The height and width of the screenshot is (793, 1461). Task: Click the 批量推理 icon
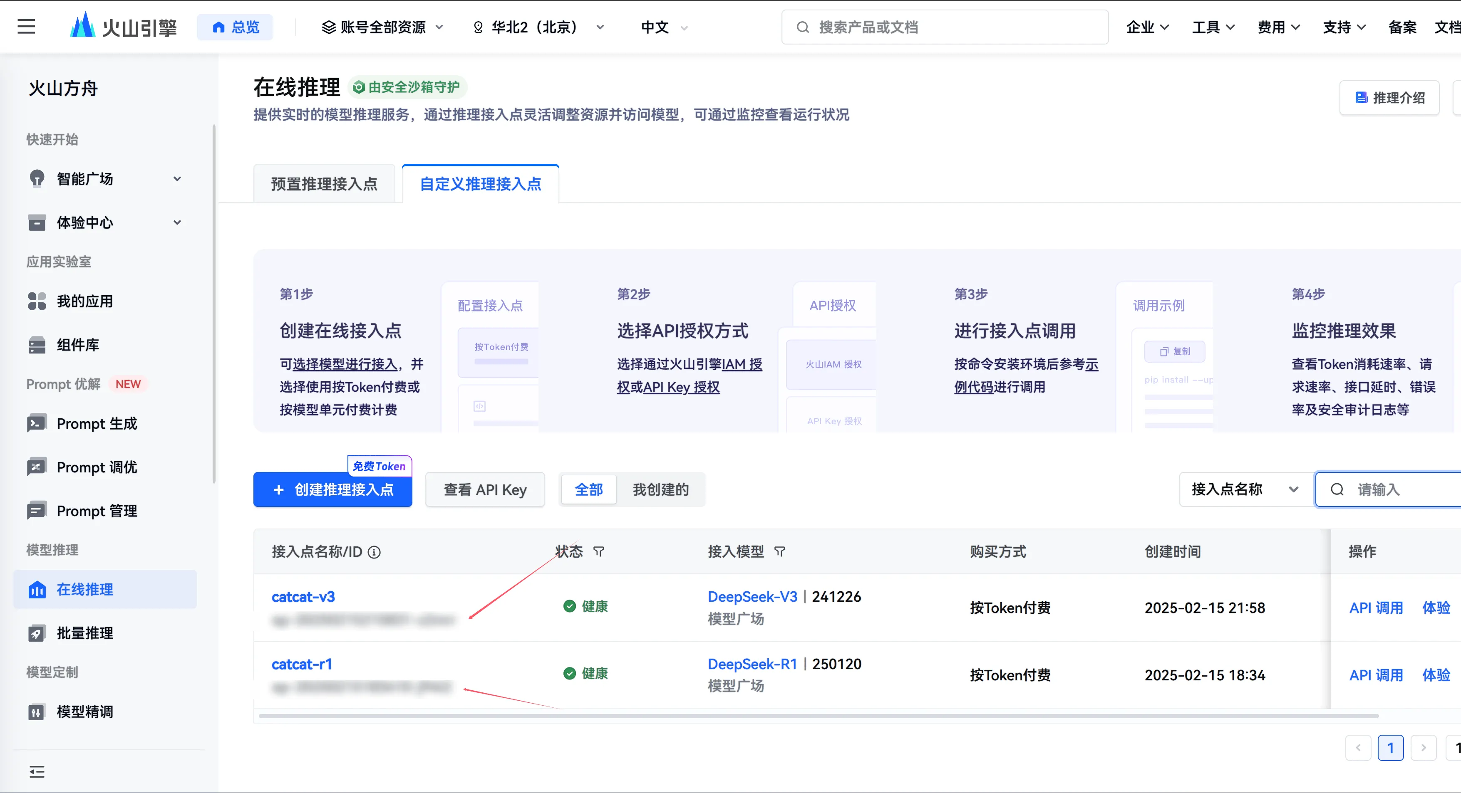[37, 633]
